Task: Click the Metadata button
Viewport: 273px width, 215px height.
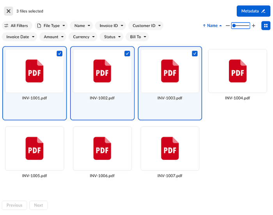Action: pos(253,11)
